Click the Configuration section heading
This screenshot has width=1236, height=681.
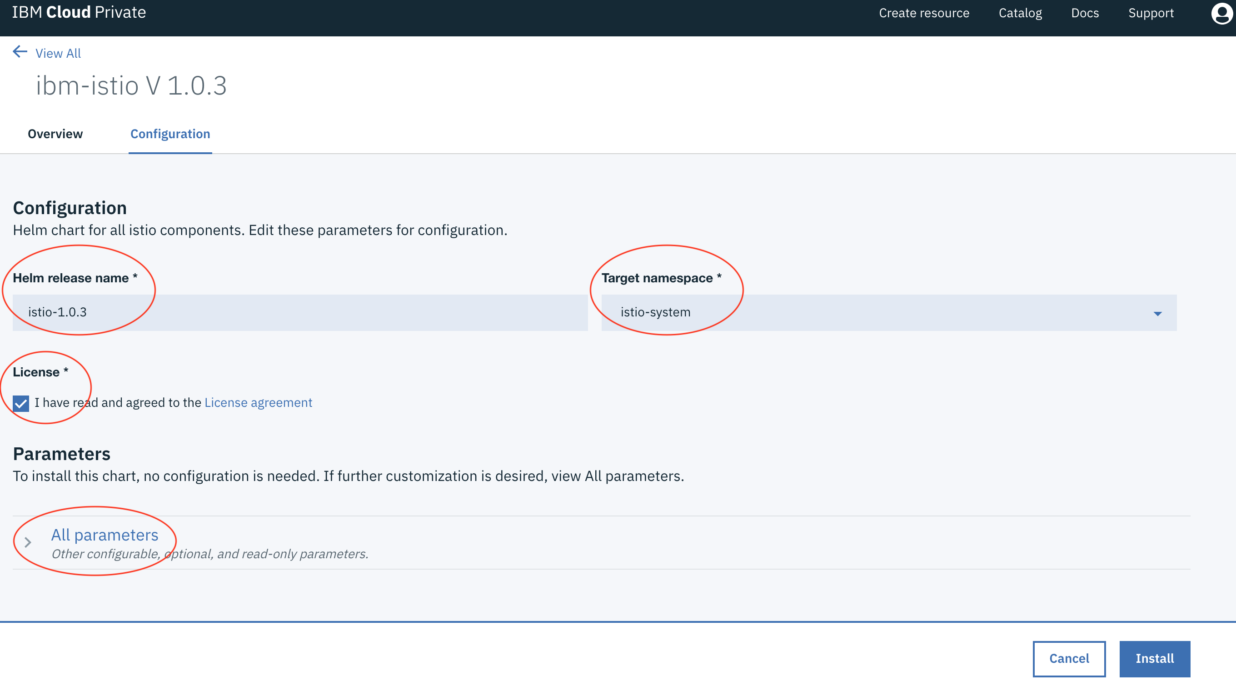pyautogui.click(x=70, y=208)
